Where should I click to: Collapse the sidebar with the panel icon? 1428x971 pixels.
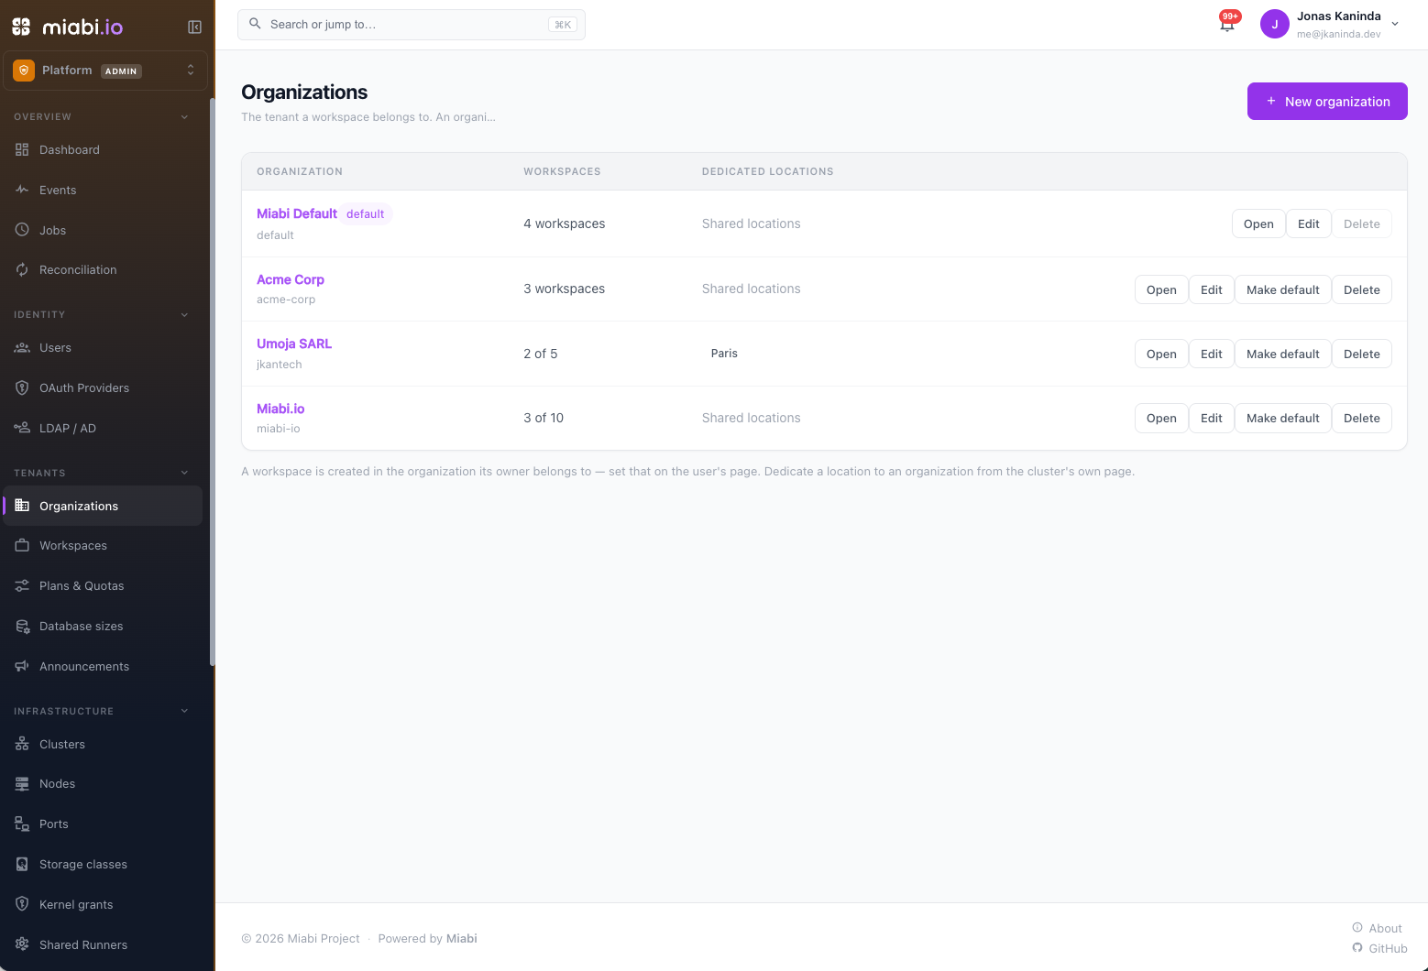tap(194, 27)
